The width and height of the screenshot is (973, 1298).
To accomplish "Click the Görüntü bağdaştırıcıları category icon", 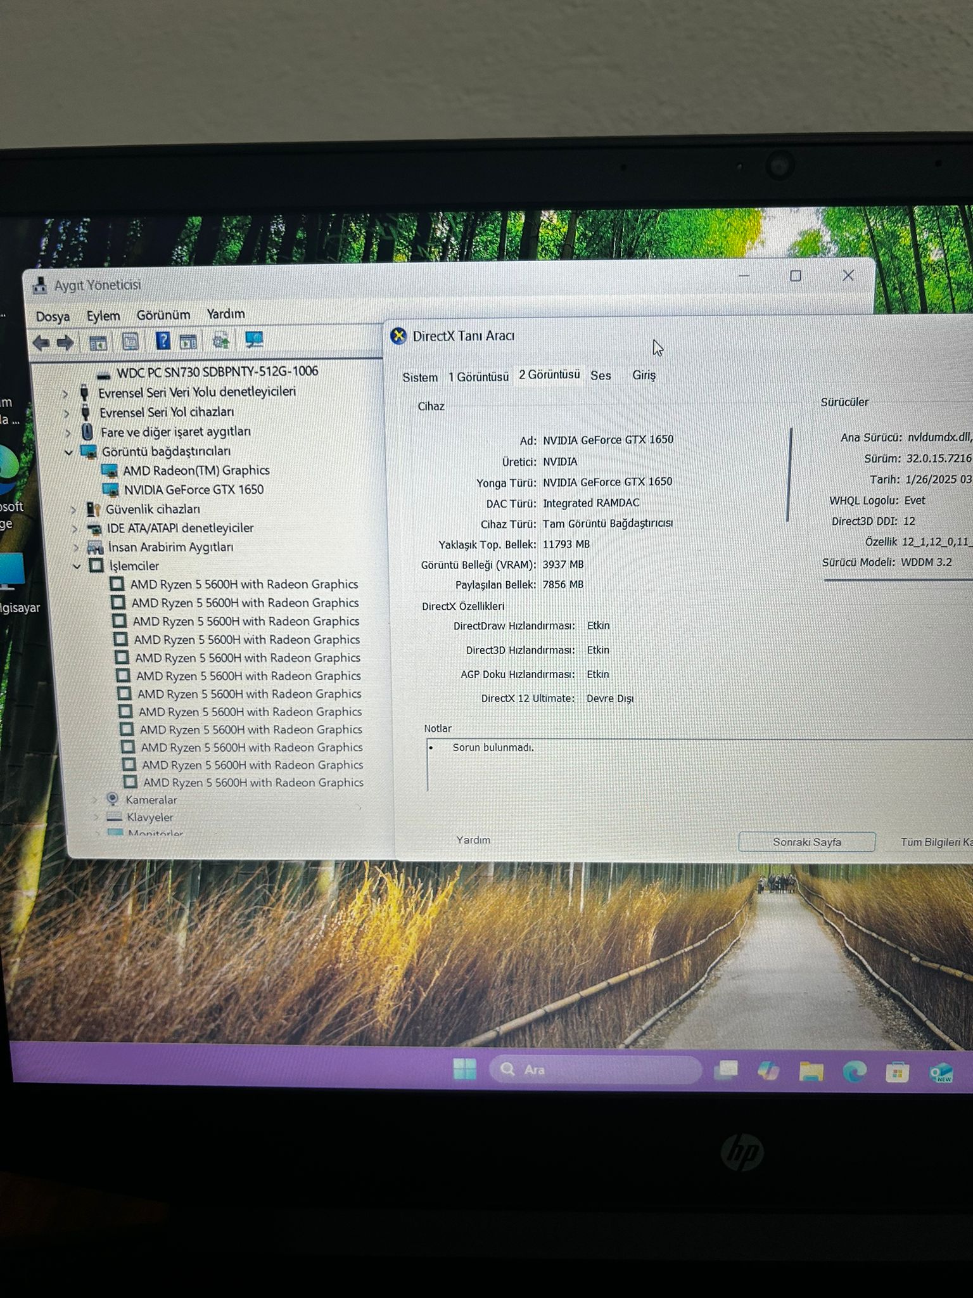I will [88, 452].
